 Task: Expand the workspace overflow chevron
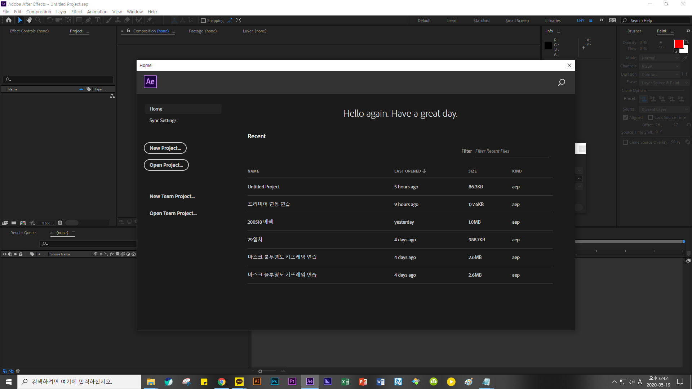[601, 20]
